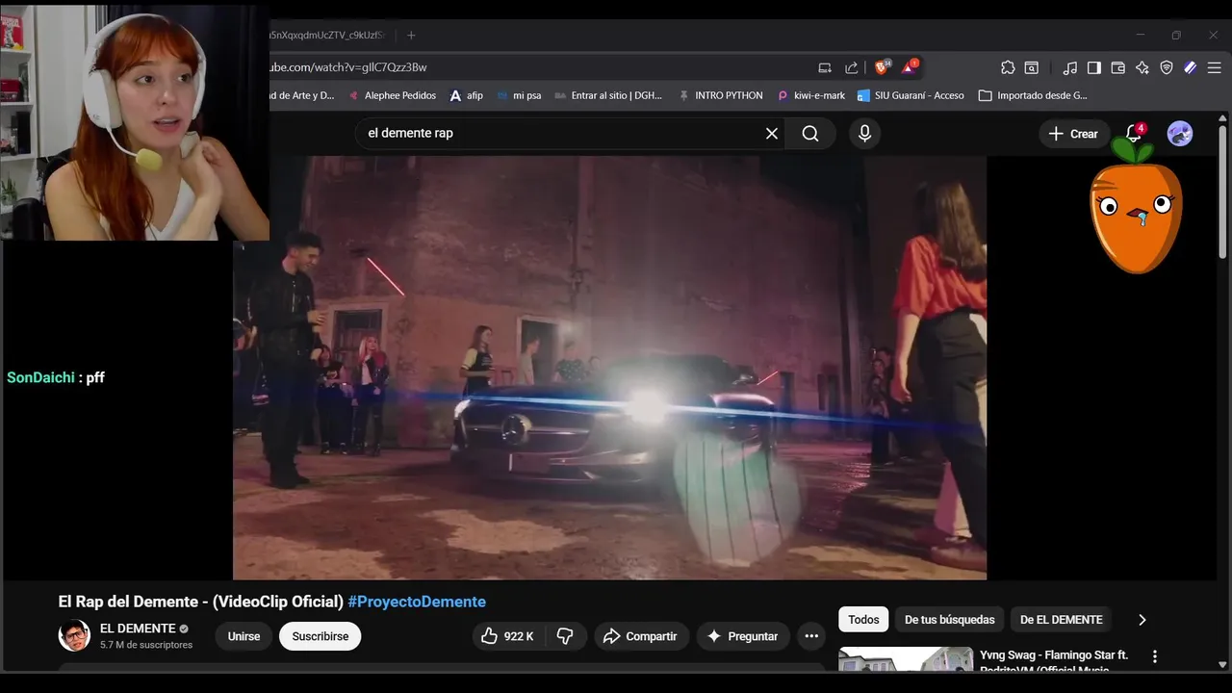The height and width of the screenshot is (693, 1232).
Task: Show more filter chips with right arrow
Action: (x=1142, y=620)
